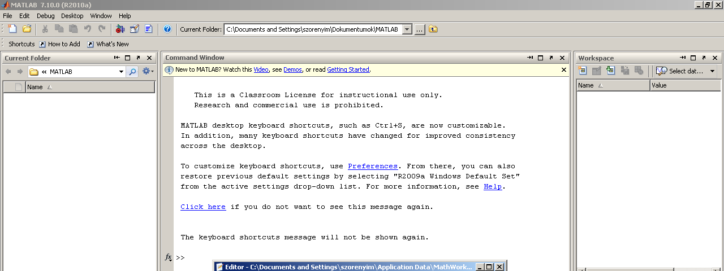Click the 'Click here' link

[203, 207]
